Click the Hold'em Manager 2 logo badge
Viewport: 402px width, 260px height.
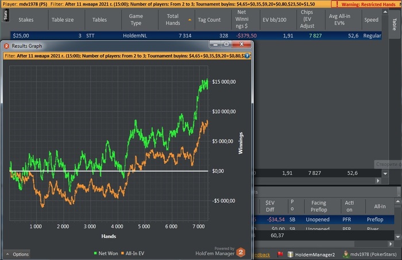tap(241, 253)
